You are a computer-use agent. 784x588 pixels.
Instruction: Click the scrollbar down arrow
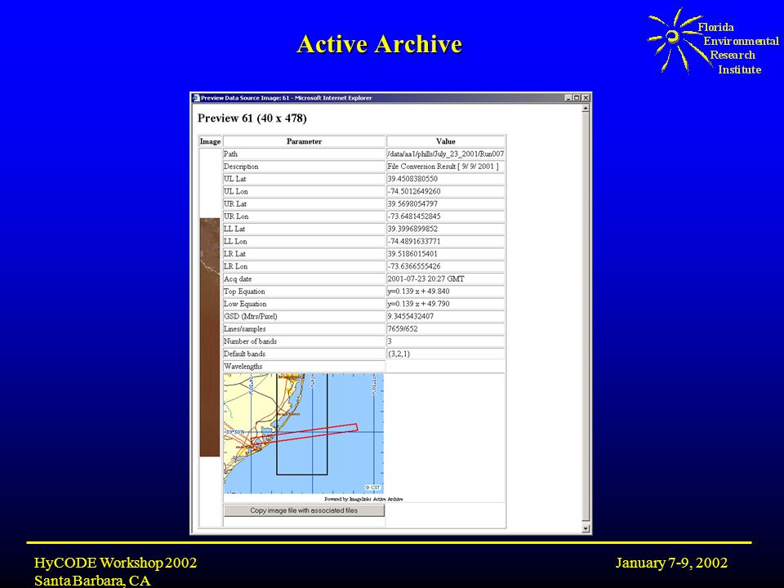[x=586, y=528]
